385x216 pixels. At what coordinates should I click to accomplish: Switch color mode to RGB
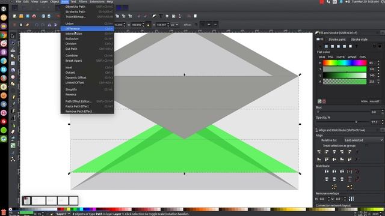322,57
